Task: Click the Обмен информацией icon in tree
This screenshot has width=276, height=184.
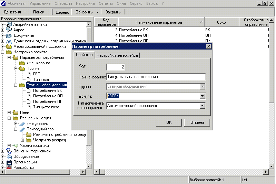Action: (9, 151)
